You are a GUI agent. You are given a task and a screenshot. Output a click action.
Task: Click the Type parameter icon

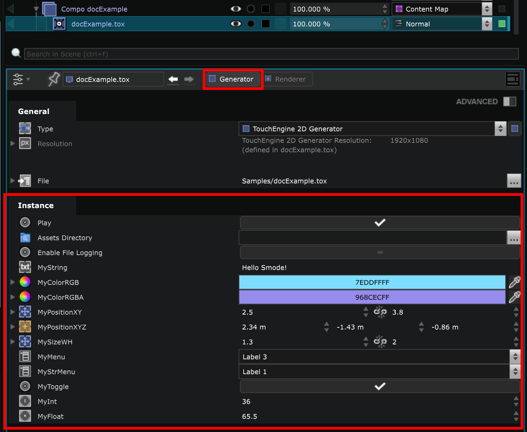click(x=25, y=129)
